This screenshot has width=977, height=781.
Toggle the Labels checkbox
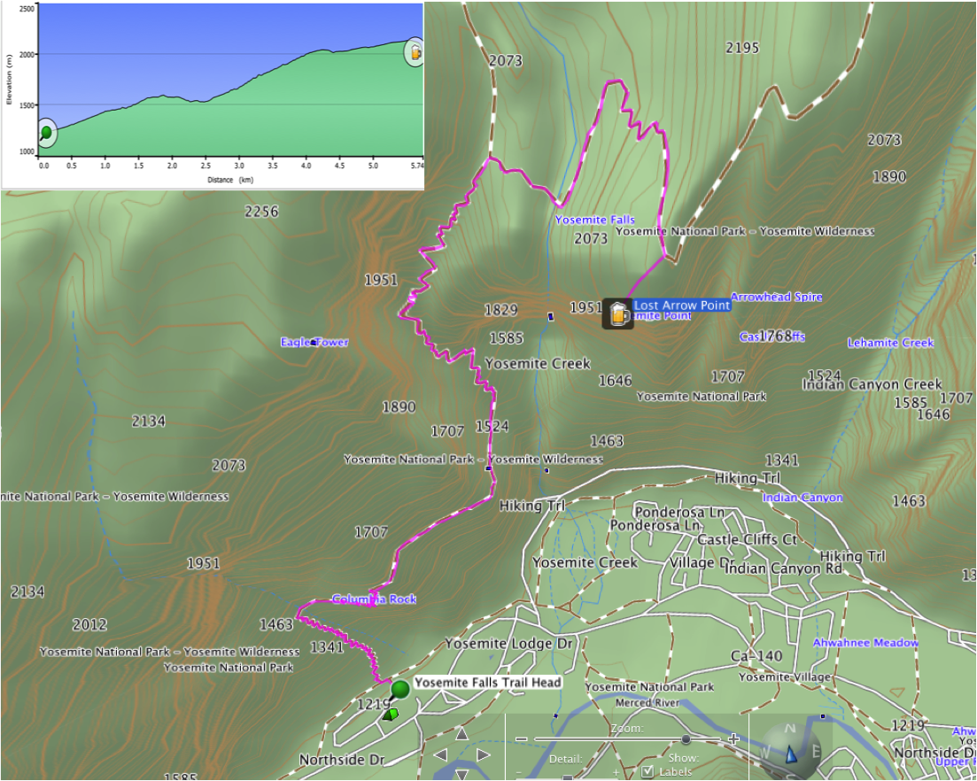coord(647,771)
